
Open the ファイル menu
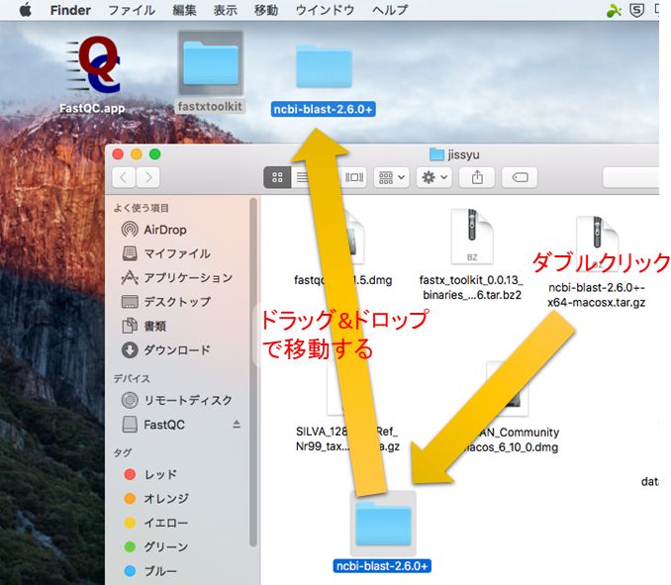coord(131,10)
